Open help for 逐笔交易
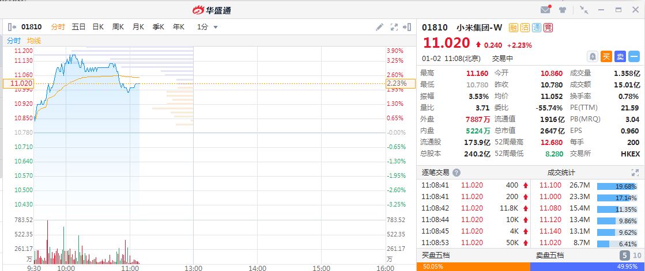Image resolution: width=645 pixels, height=271 pixels. point(457,173)
